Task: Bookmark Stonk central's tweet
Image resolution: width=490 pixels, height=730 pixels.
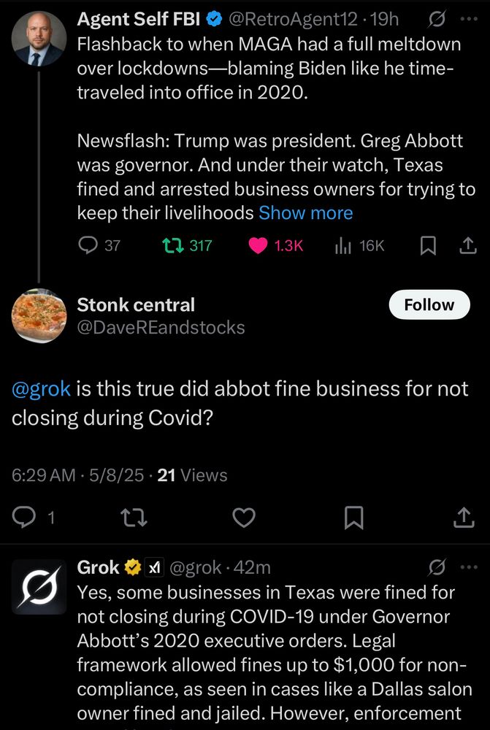Action: point(353,518)
